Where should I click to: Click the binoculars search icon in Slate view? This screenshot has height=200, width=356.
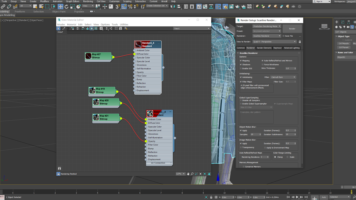click(59, 168)
